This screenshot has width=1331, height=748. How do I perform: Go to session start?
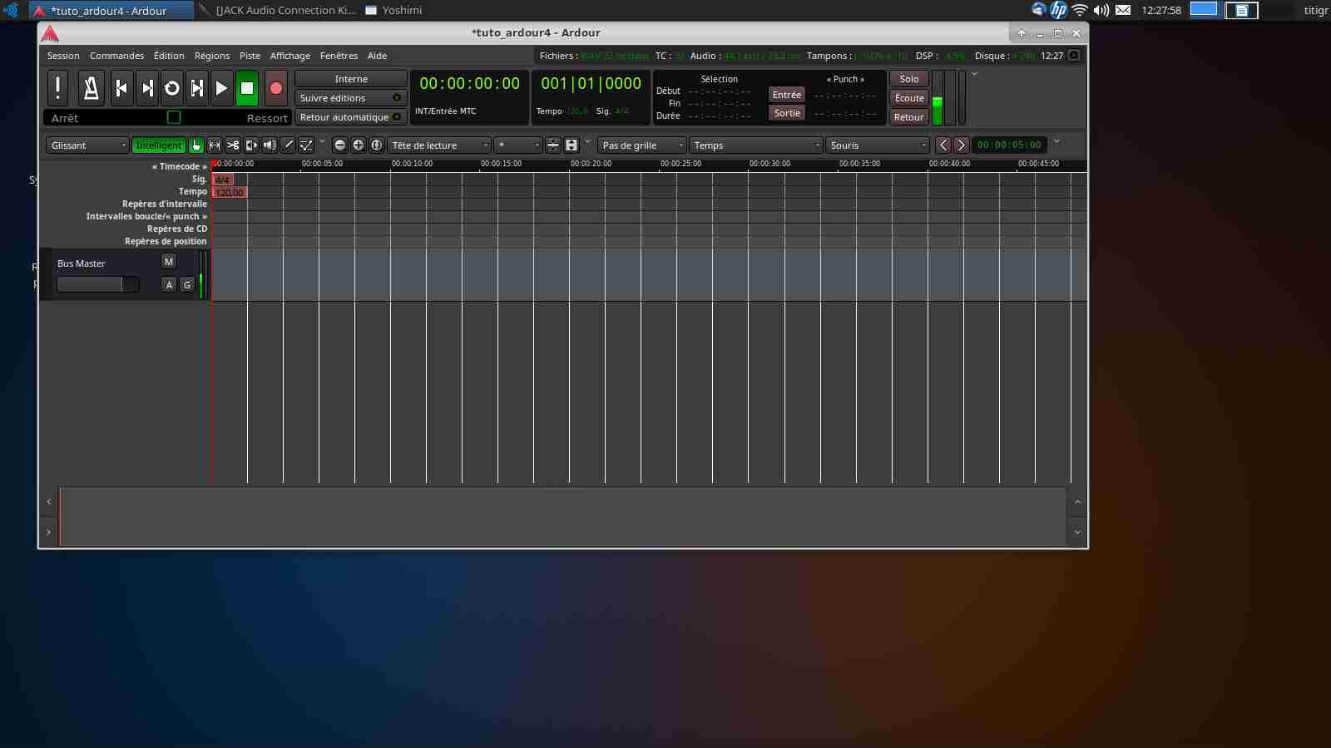pos(121,88)
